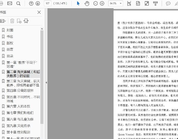The image size is (178, 139).
Task: Collapse the side panel with left arrow
Action: point(46,82)
